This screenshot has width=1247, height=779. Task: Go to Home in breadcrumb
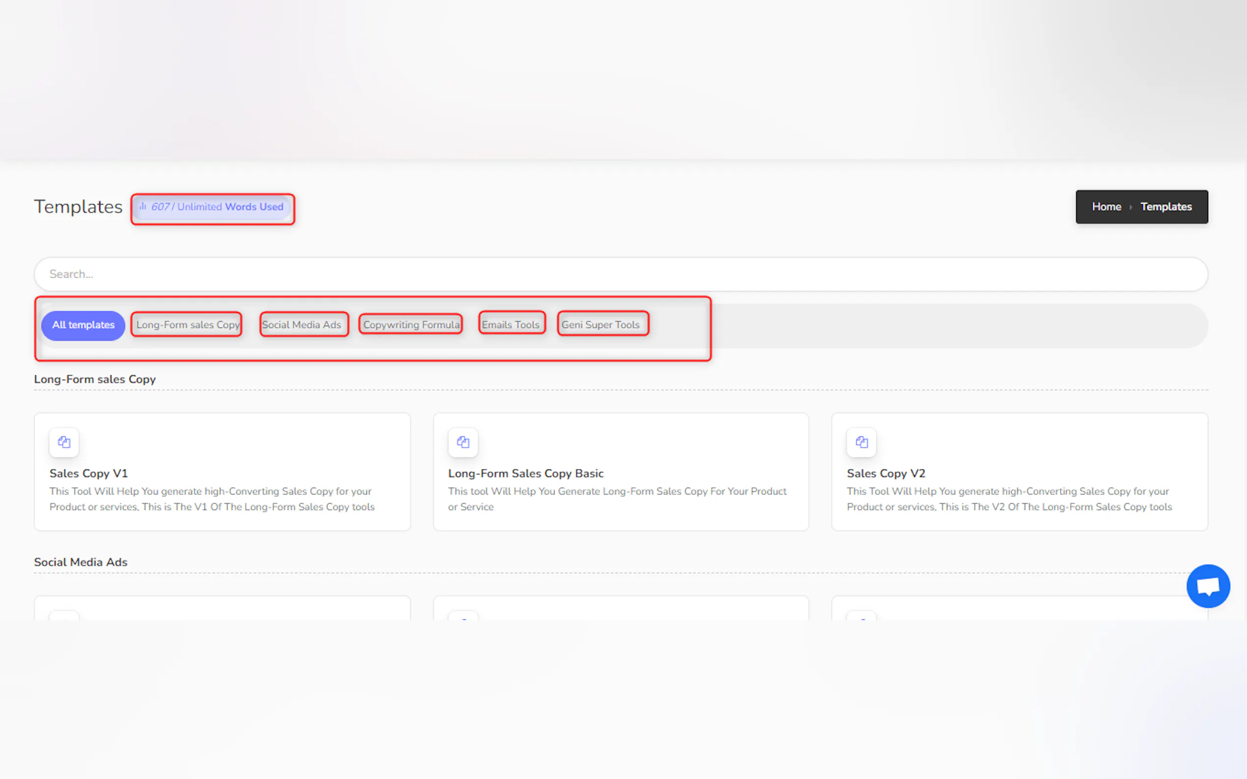click(1106, 207)
